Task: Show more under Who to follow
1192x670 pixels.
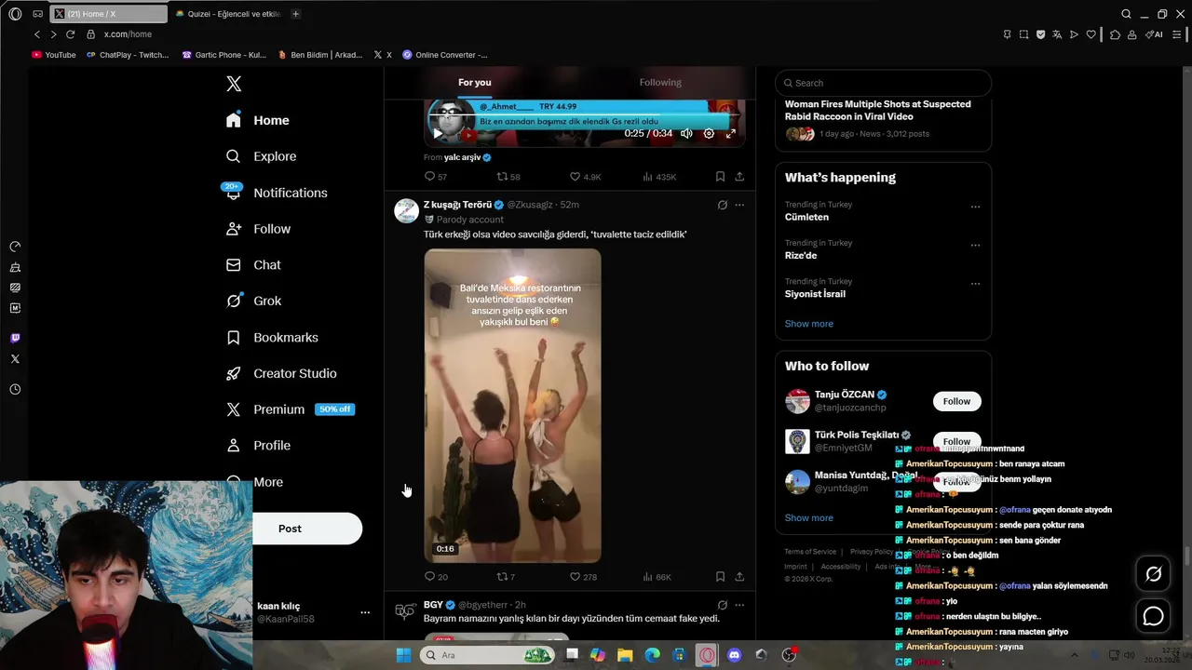Action: point(809,518)
